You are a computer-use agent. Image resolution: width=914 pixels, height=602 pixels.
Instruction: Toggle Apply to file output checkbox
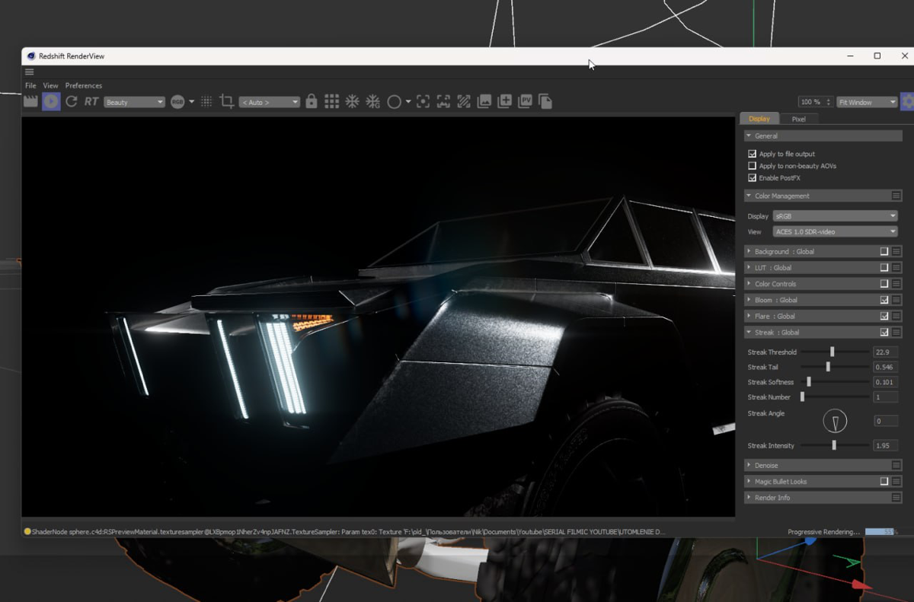pos(753,154)
